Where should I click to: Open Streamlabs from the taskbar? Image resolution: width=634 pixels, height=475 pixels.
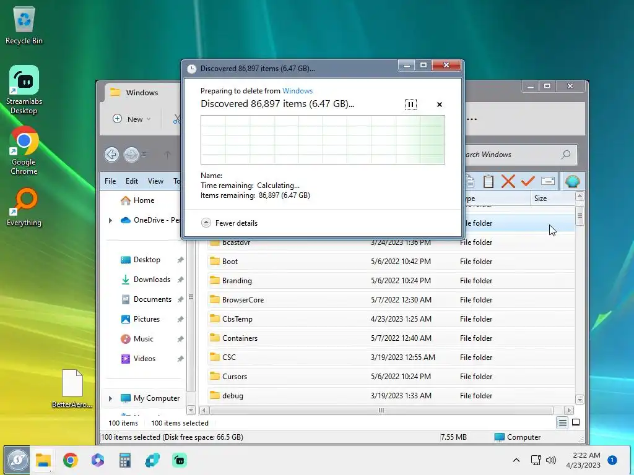click(x=180, y=460)
